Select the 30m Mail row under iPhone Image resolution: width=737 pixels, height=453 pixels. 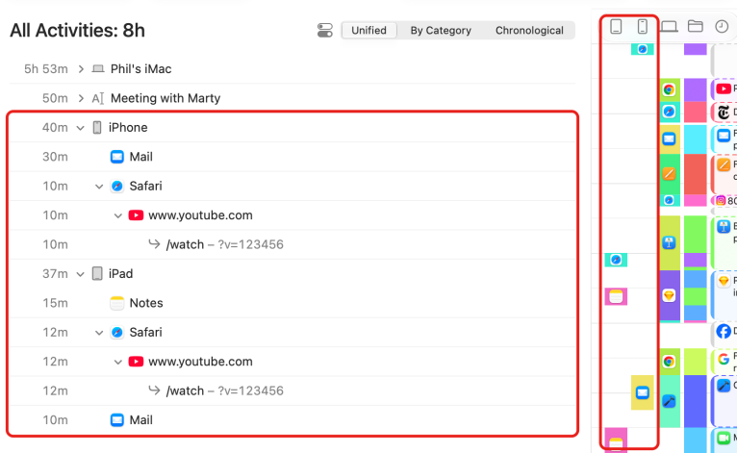click(292, 157)
